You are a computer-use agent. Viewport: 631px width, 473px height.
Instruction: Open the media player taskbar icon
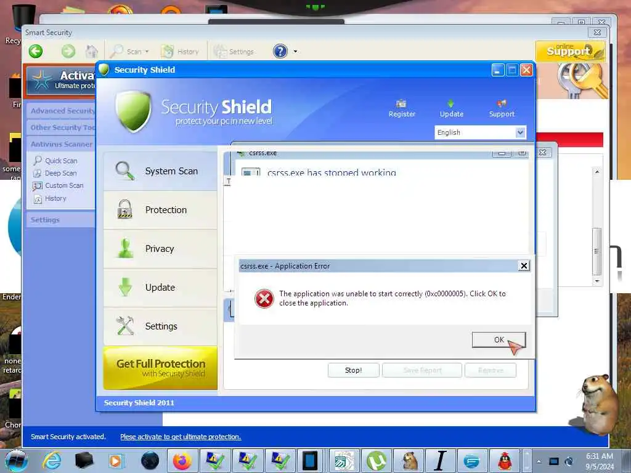click(115, 461)
